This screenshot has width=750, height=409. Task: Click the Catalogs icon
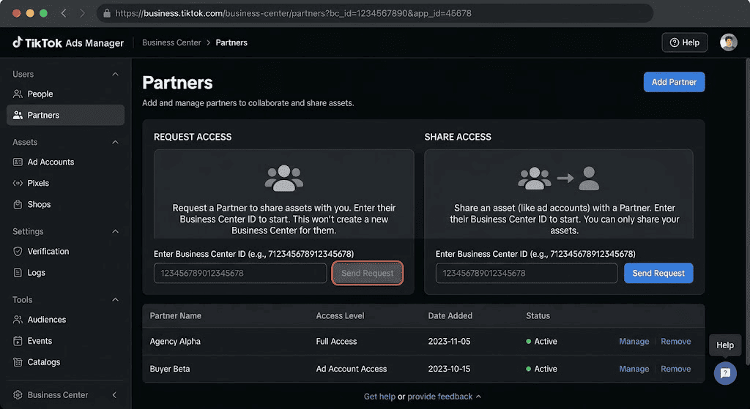pyautogui.click(x=18, y=361)
